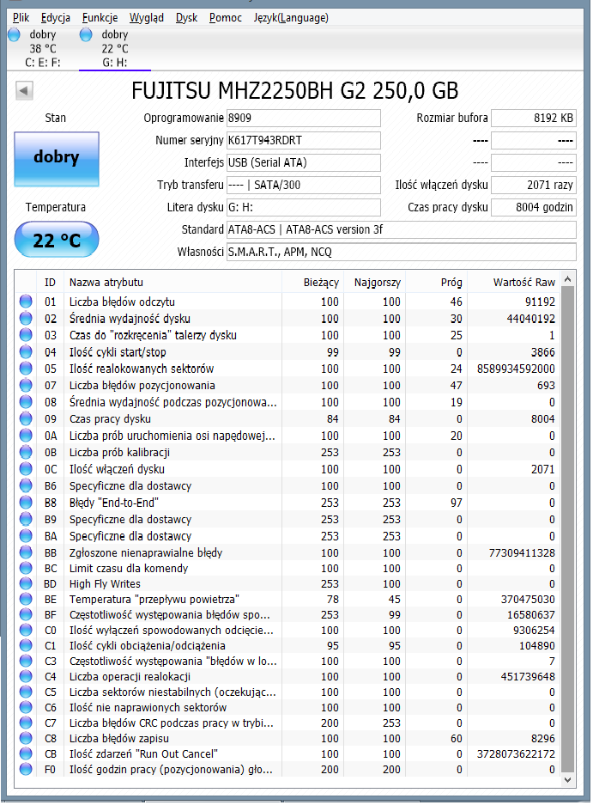
Task: Click the previous disk arrow icon
Action: 24,91
